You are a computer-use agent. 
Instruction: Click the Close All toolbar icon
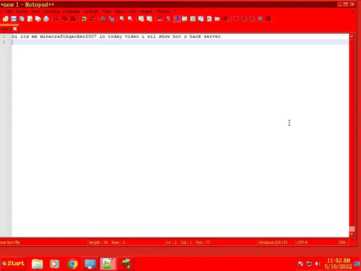coord(38,19)
